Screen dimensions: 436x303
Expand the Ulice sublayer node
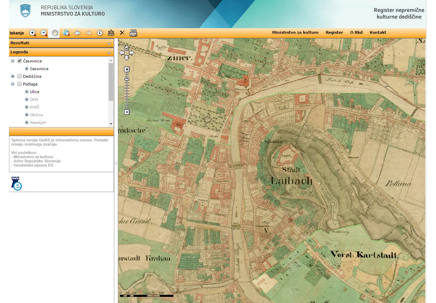(x=27, y=92)
